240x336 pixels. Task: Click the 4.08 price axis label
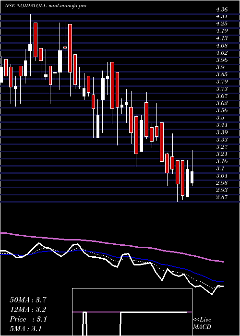point(222,46)
